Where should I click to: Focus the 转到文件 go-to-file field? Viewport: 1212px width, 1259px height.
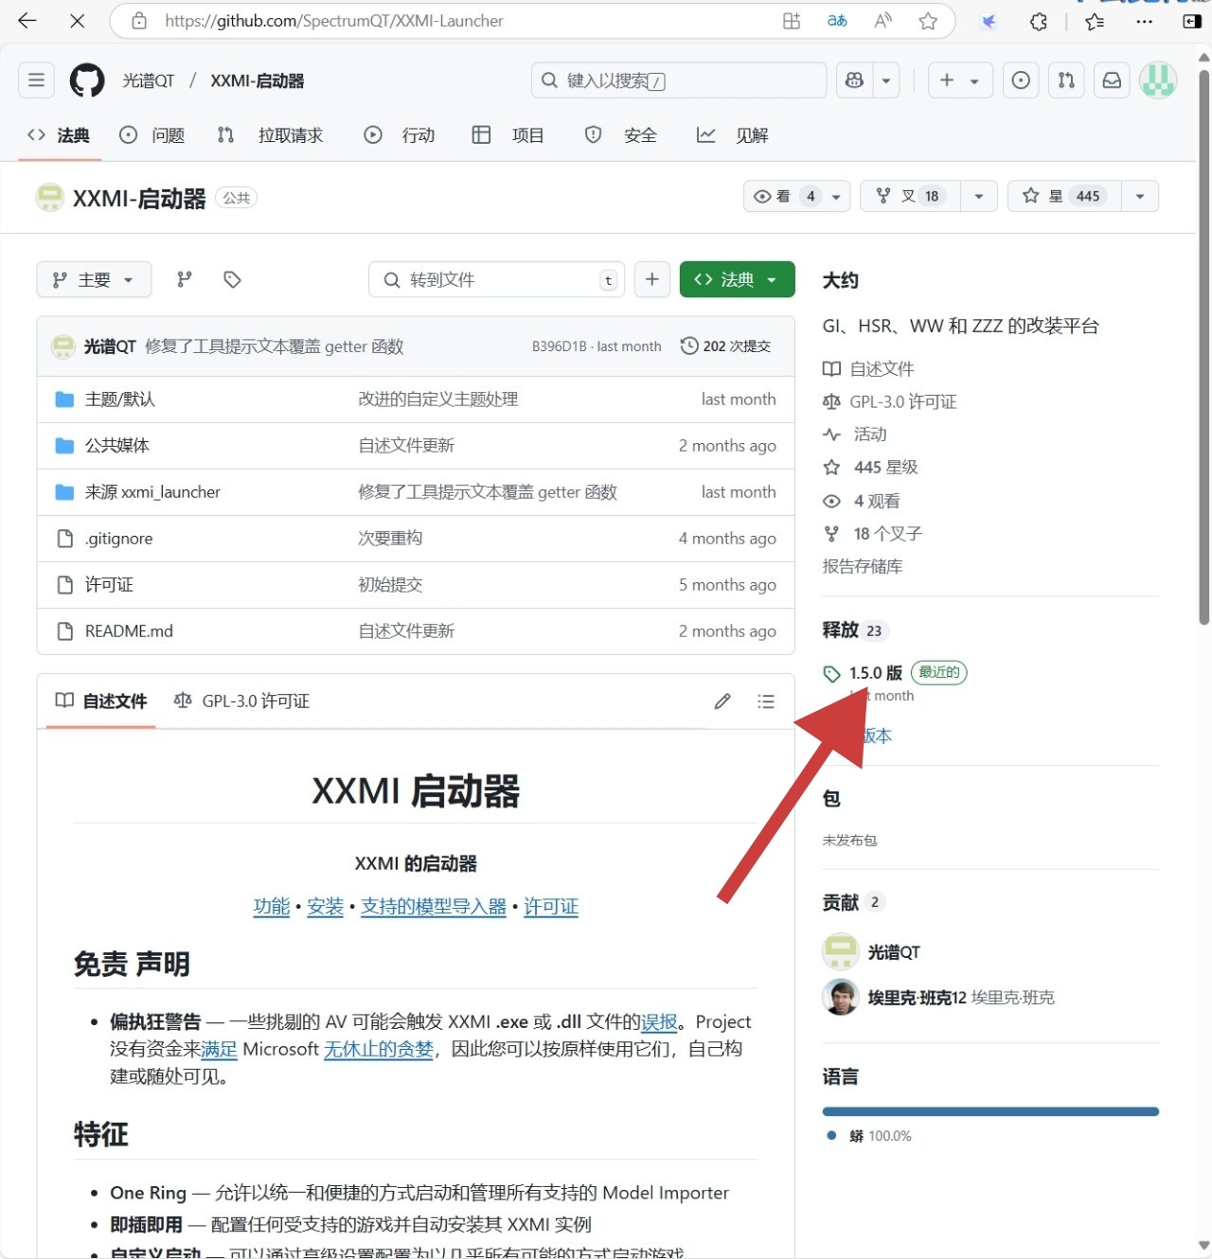496,279
